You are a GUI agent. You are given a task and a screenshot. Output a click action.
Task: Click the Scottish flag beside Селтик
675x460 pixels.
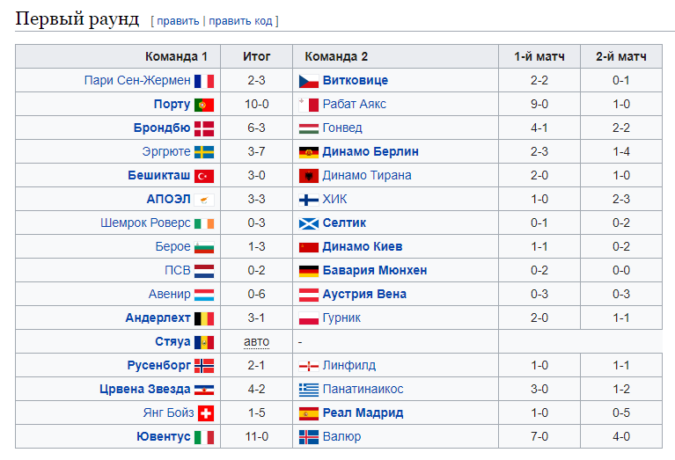(309, 223)
